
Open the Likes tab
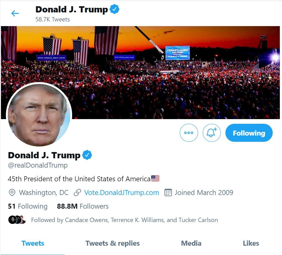pyautogui.click(x=251, y=243)
